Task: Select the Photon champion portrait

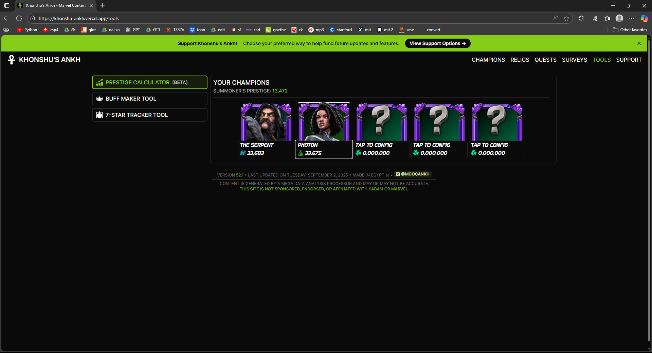Action: click(x=324, y=122)
